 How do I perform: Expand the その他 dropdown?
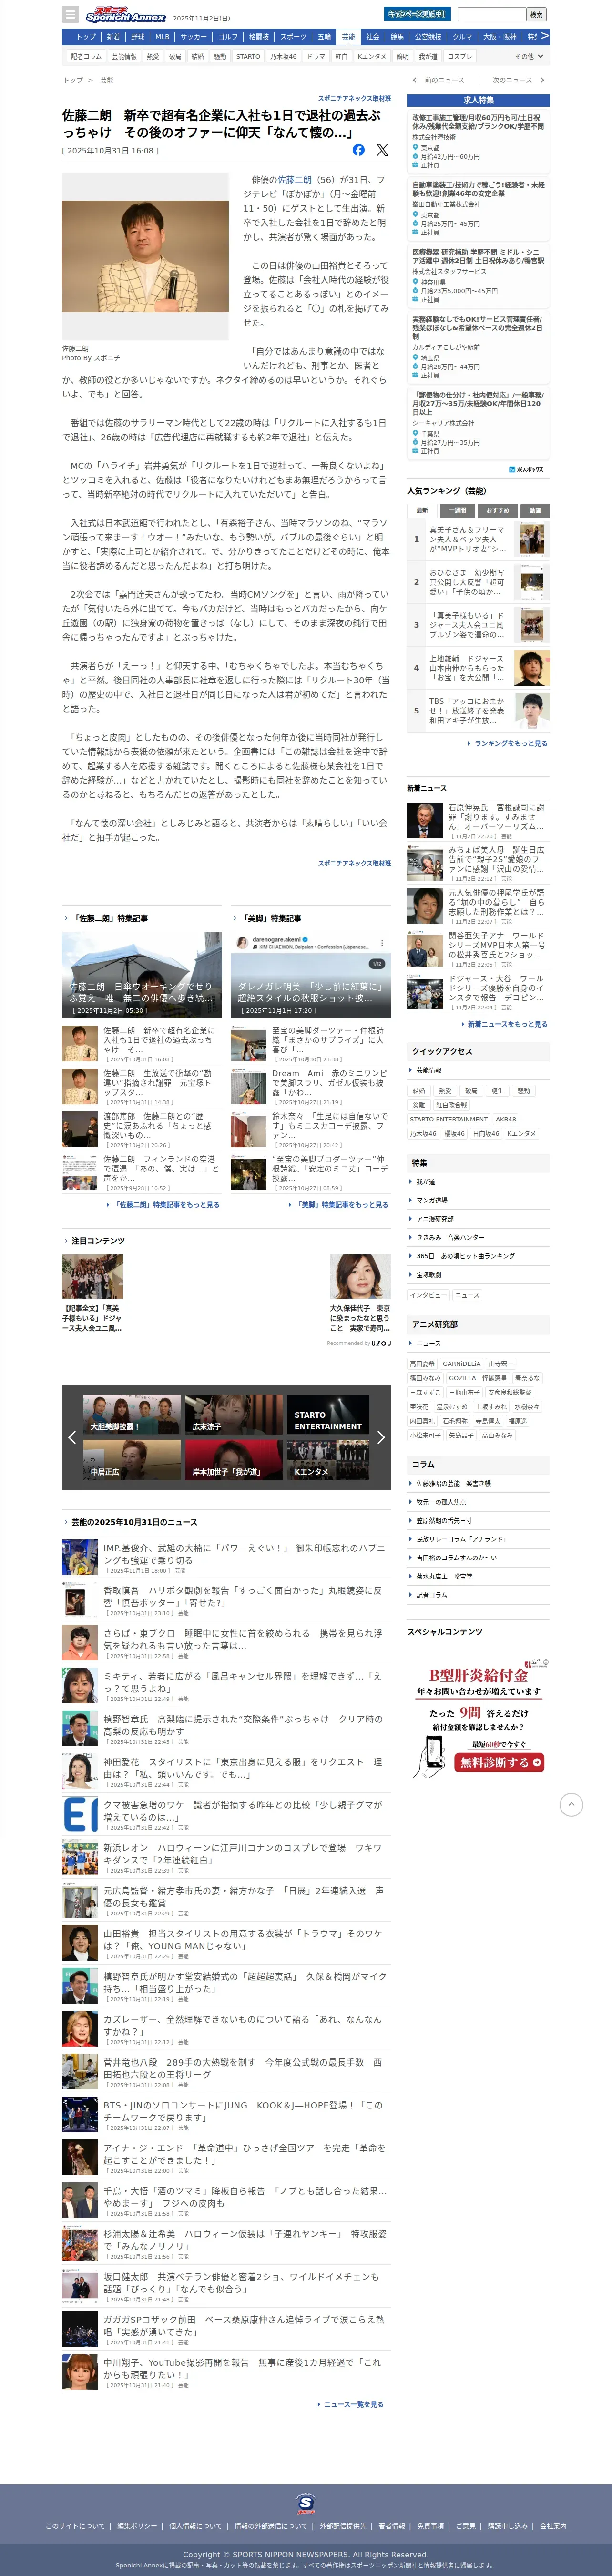[529, 56]
